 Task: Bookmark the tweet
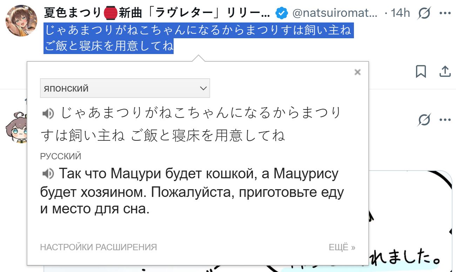click(421, 71)
